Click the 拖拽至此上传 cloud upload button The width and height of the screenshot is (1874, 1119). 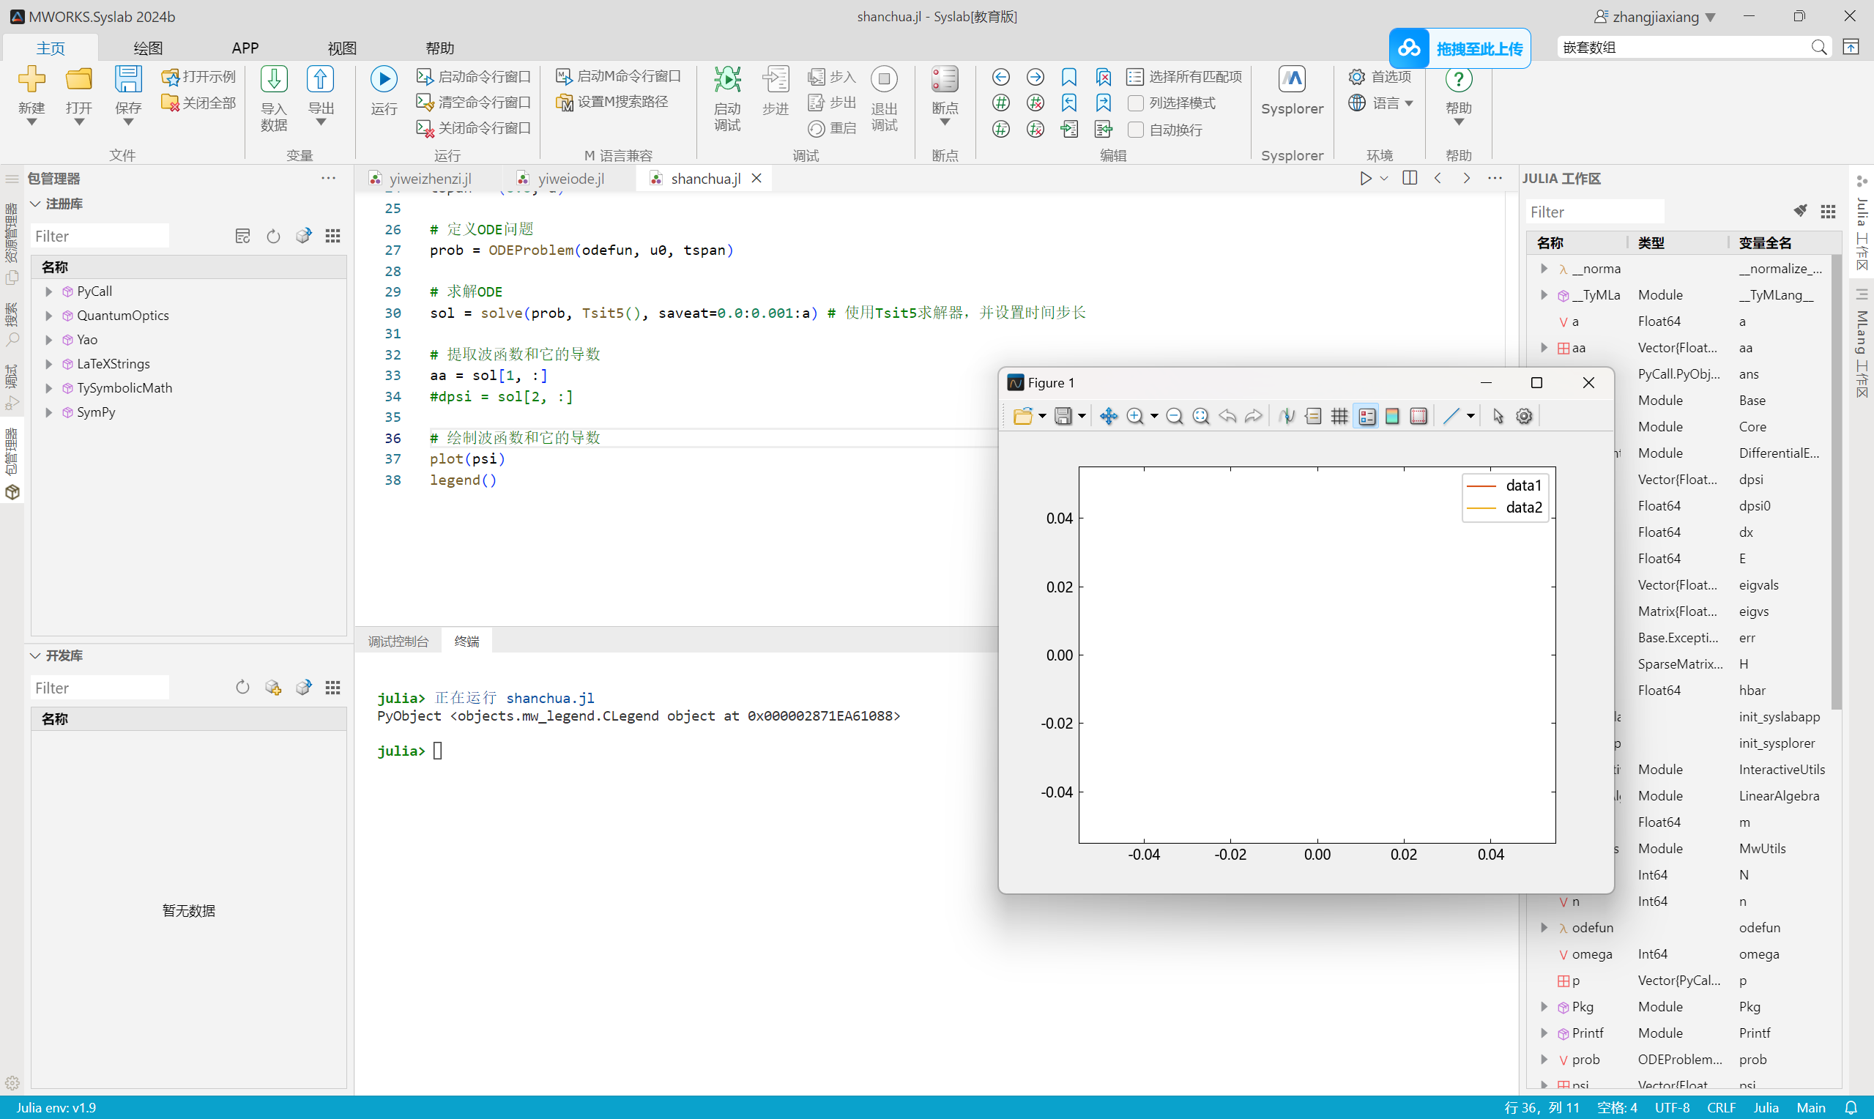1460,48
